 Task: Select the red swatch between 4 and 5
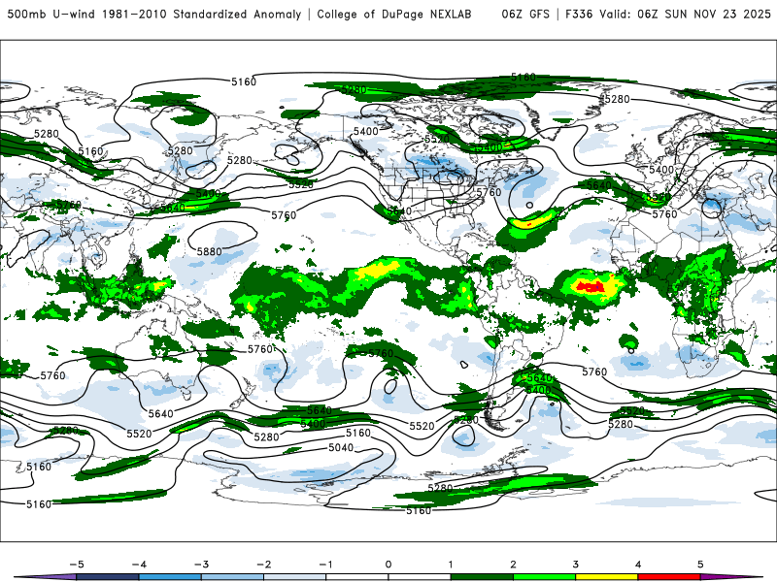coord(669,577)
